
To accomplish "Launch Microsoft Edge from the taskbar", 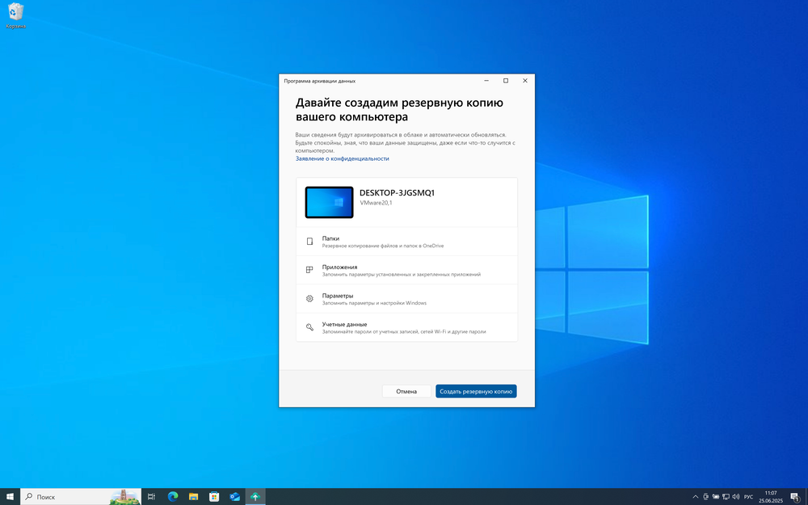I will (173, 497).
